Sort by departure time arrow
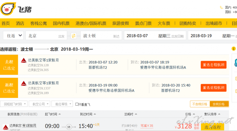 (x=60, y=114)
